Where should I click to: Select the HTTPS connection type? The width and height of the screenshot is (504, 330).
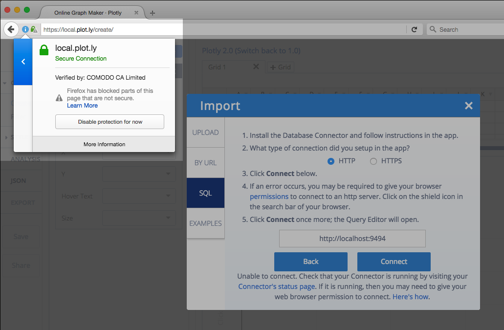click(x=373, y=161)
